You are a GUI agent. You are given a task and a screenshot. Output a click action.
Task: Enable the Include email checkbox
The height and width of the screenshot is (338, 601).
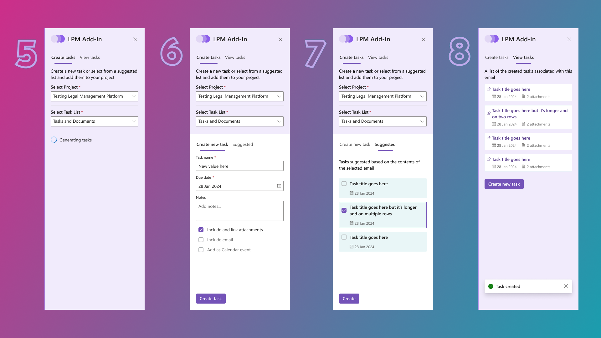201,239
